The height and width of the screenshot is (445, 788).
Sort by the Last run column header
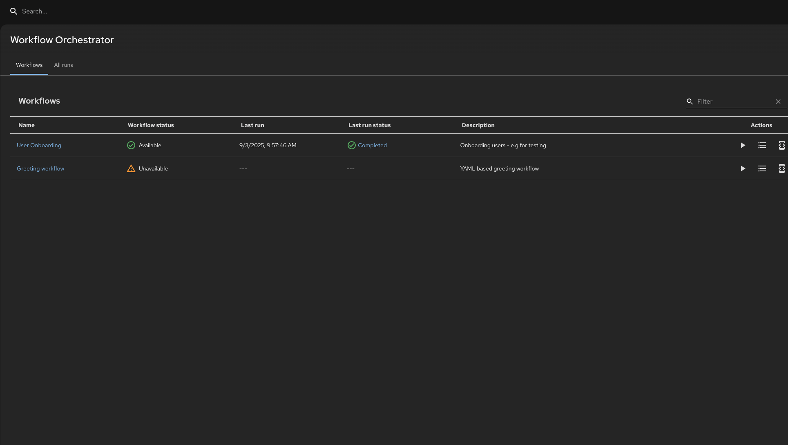tap(252, 125)
